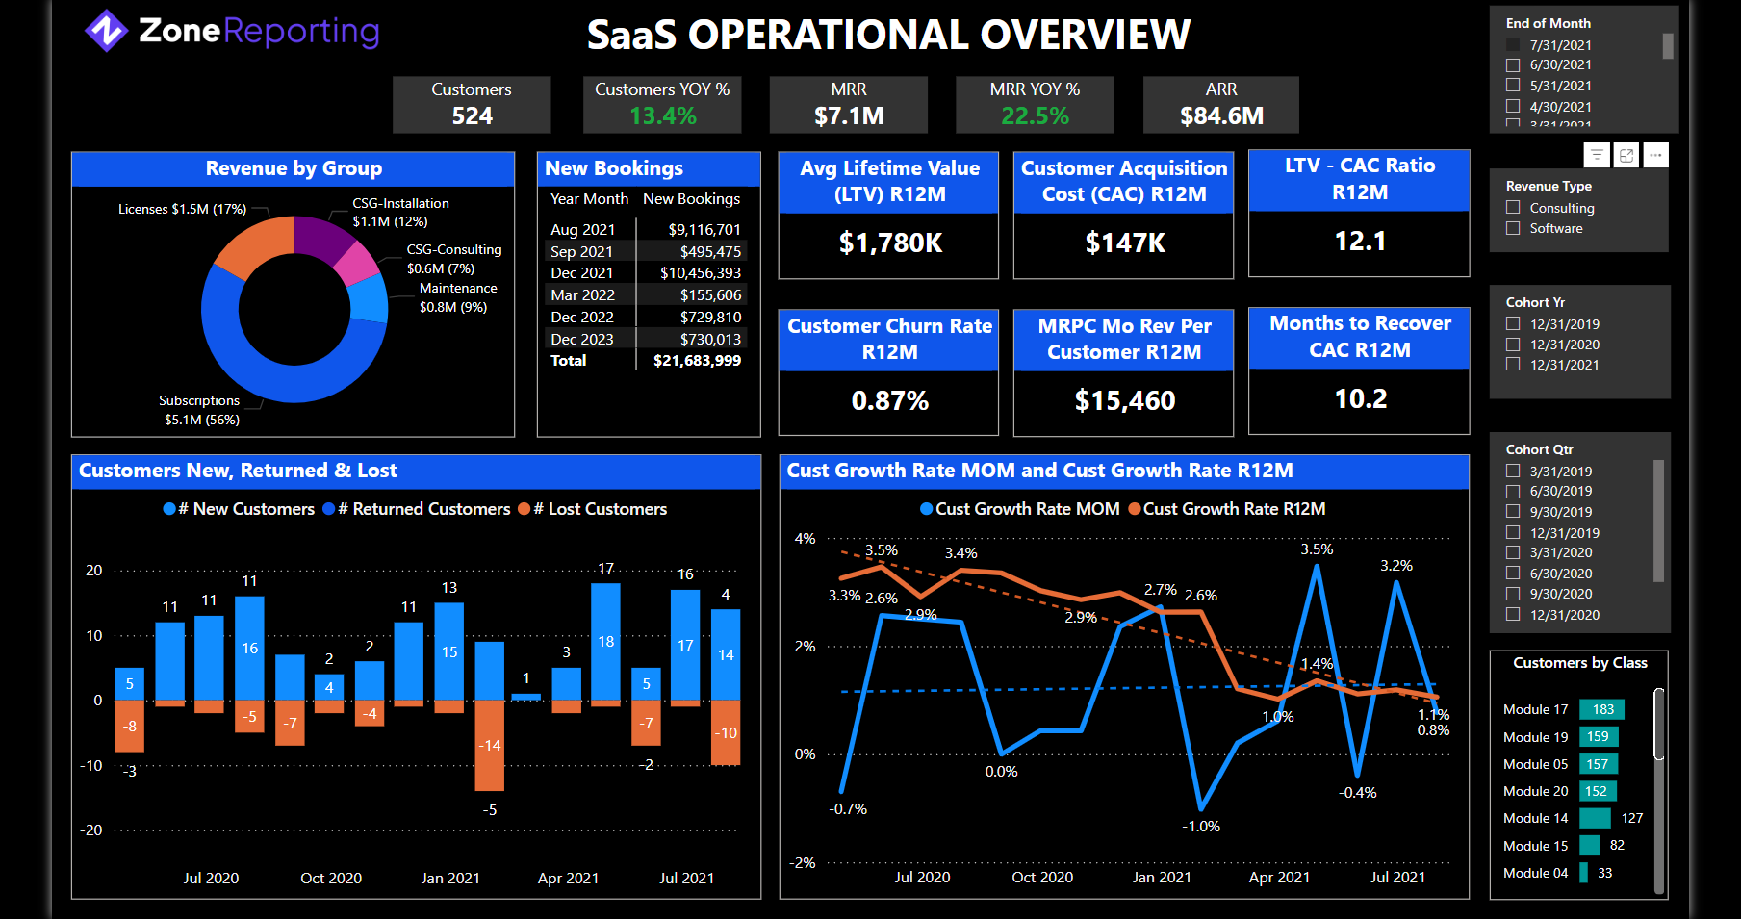Image resolution: width=1741 pixels, height=919 pixels.
Task: Sort by the New Bookings column header
Action: (691, 199)
